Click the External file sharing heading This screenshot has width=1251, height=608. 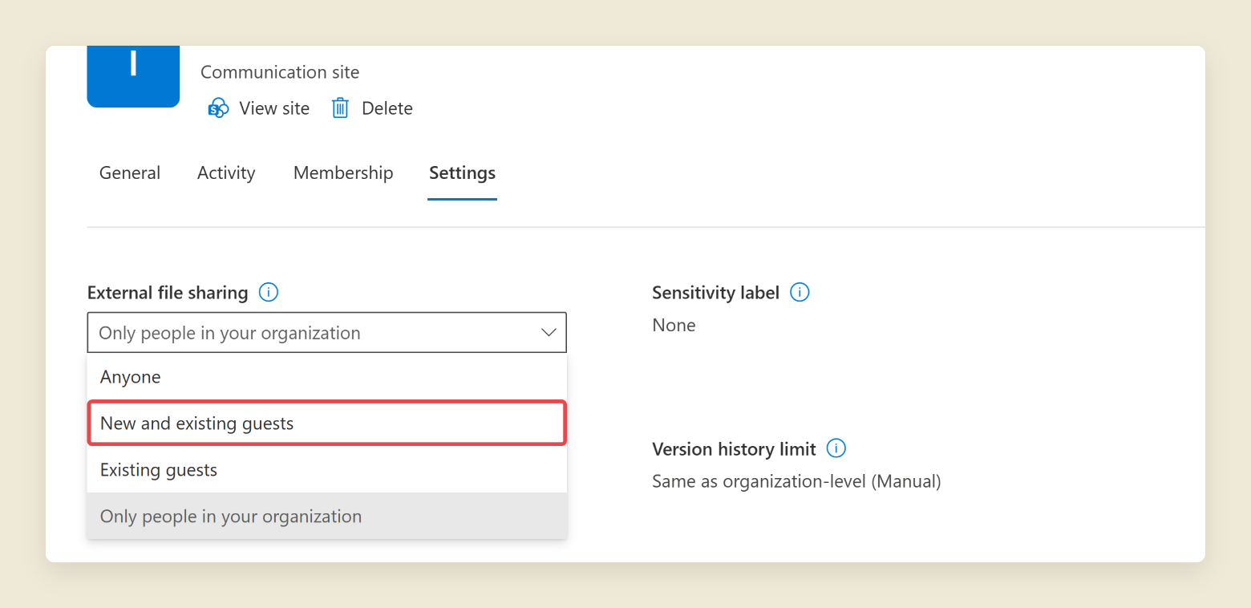point(168,293)
